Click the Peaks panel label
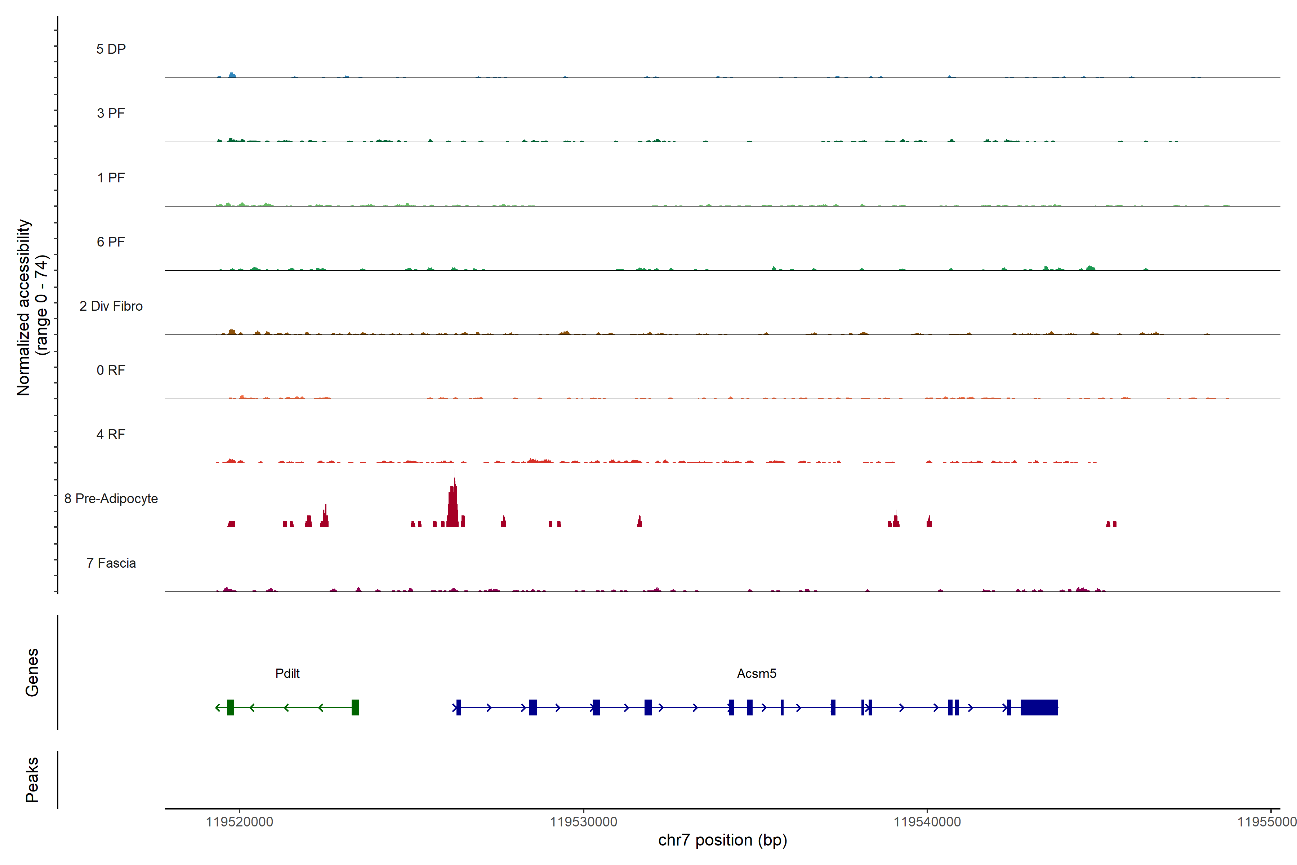 (32, 779)
